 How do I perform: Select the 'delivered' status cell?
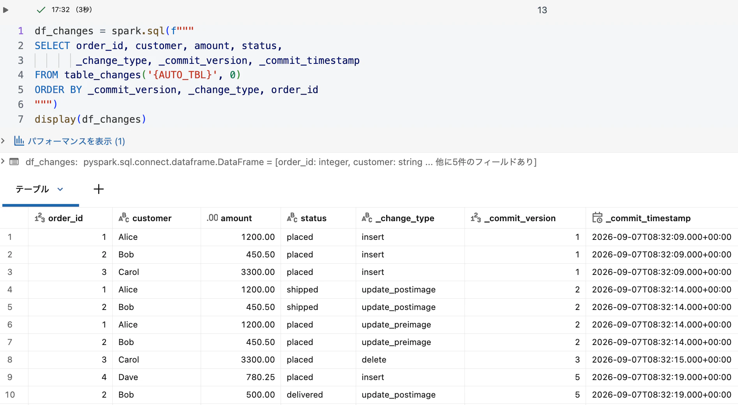(318, 395)
